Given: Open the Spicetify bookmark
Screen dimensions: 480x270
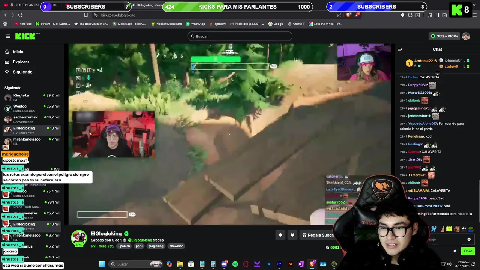Looking at the screenshot, I should point(217,24).
